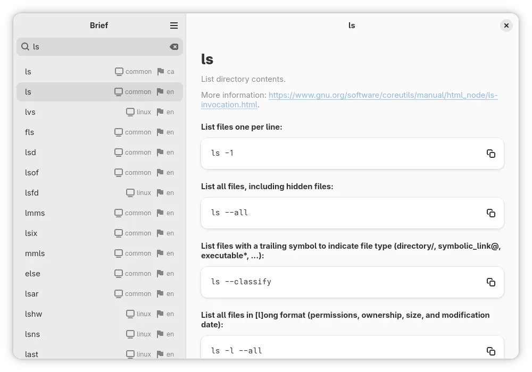Open the 'lvs' linux command page

pos(99,112)
